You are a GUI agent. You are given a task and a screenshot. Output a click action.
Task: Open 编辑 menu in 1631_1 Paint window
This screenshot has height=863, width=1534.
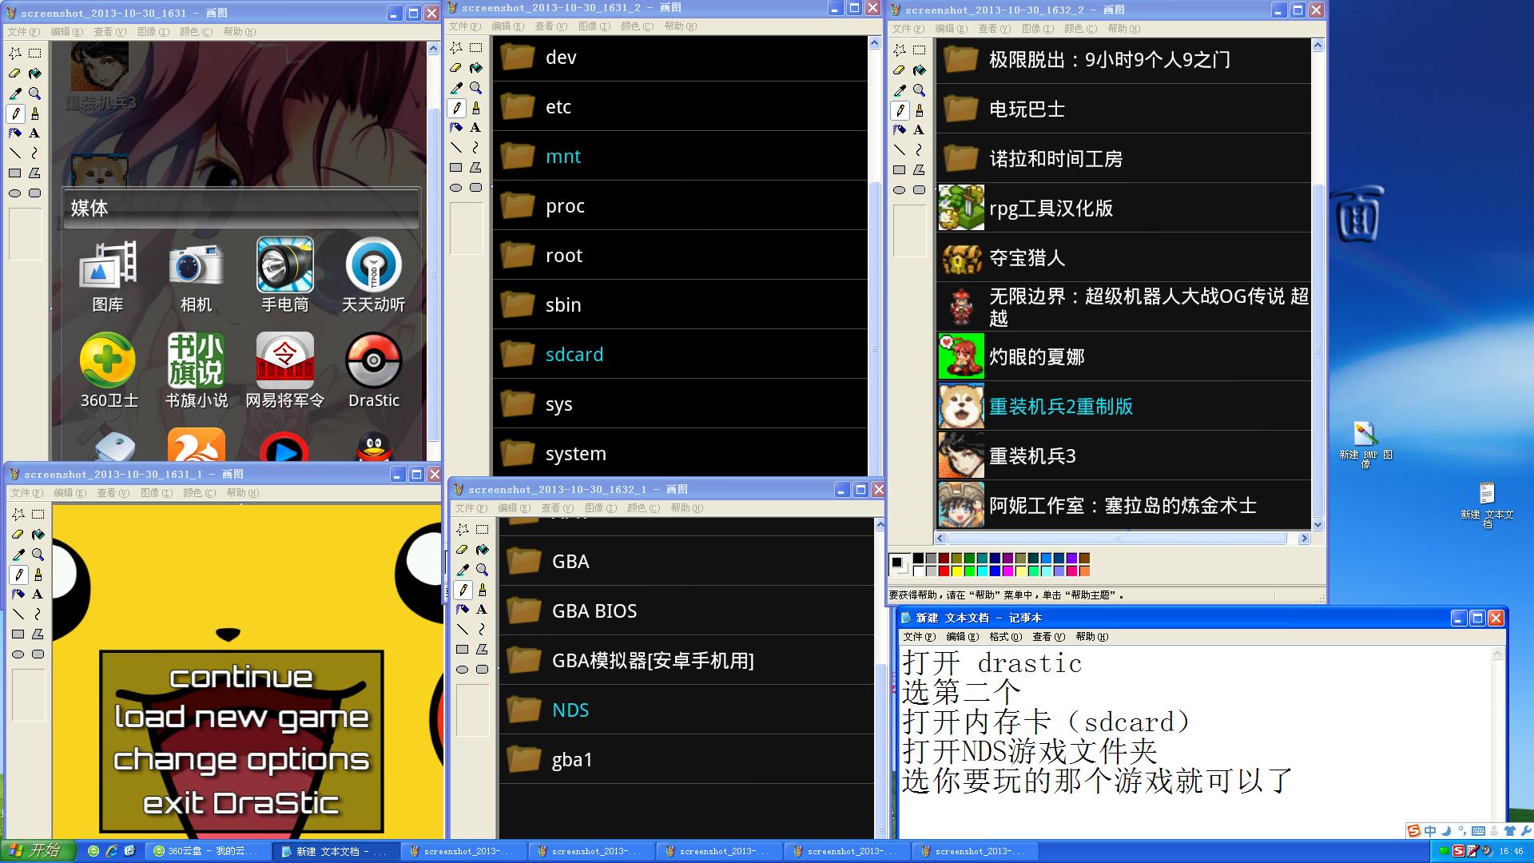tap(69, 493)
